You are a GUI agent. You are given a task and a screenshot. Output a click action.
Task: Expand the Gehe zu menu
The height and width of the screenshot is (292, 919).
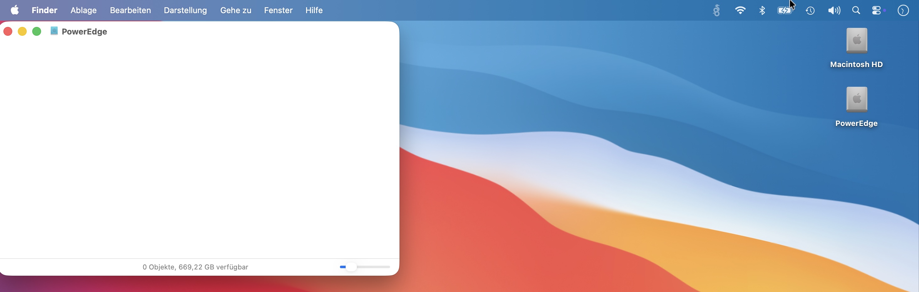point(235,10)
